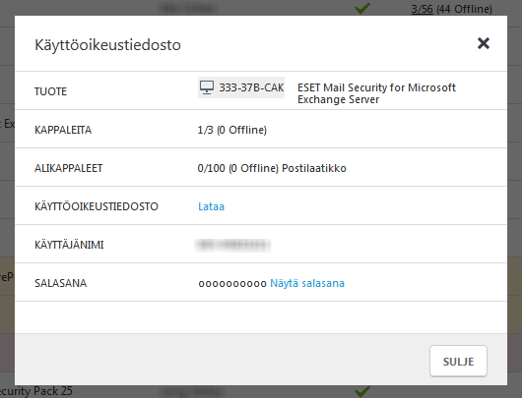Close the Käyttöoikeustiedosto dialog with the X
This screenshot has width=522, height=398.
pyautogui.click(x=483, y=43)
